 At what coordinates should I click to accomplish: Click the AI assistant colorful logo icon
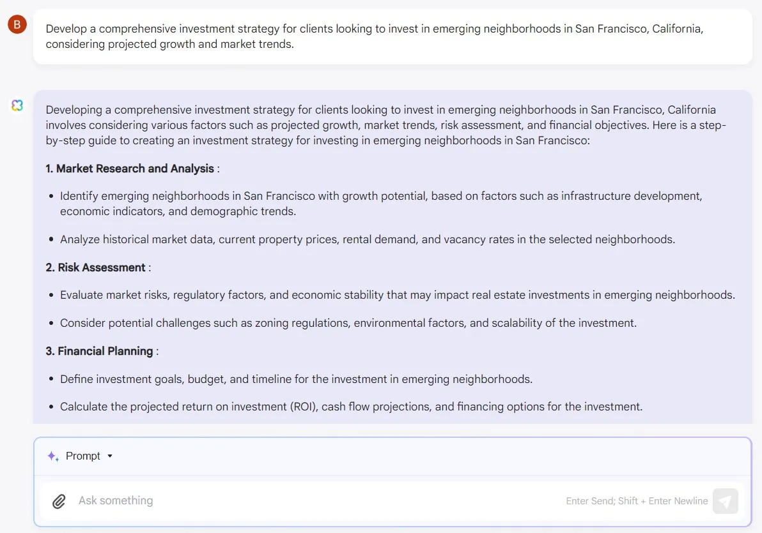(17, 105)
